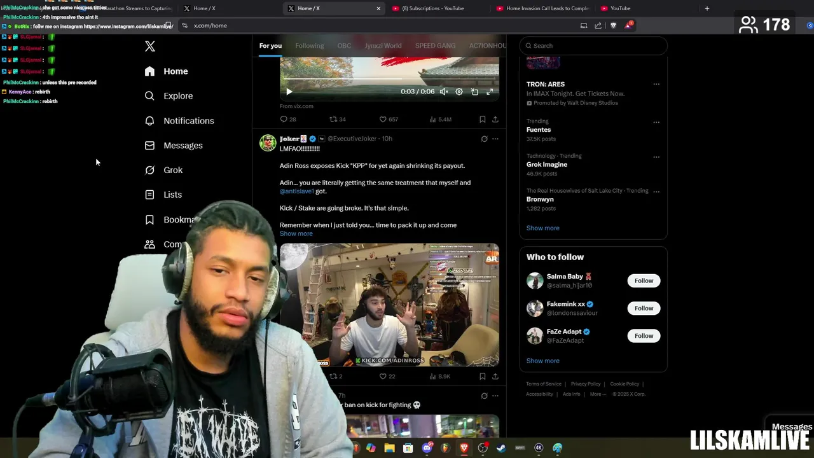Open Privacy Policy link
Viewport: 814px width, 458px height.
[x=586, y=384]
